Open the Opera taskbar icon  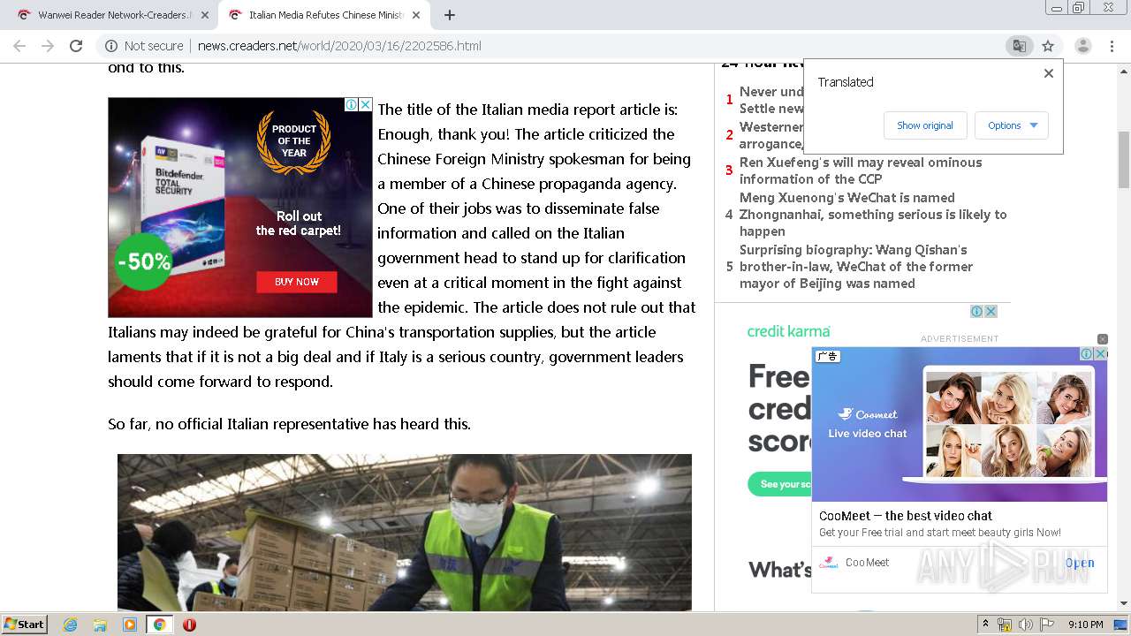(x=189, y=625)
